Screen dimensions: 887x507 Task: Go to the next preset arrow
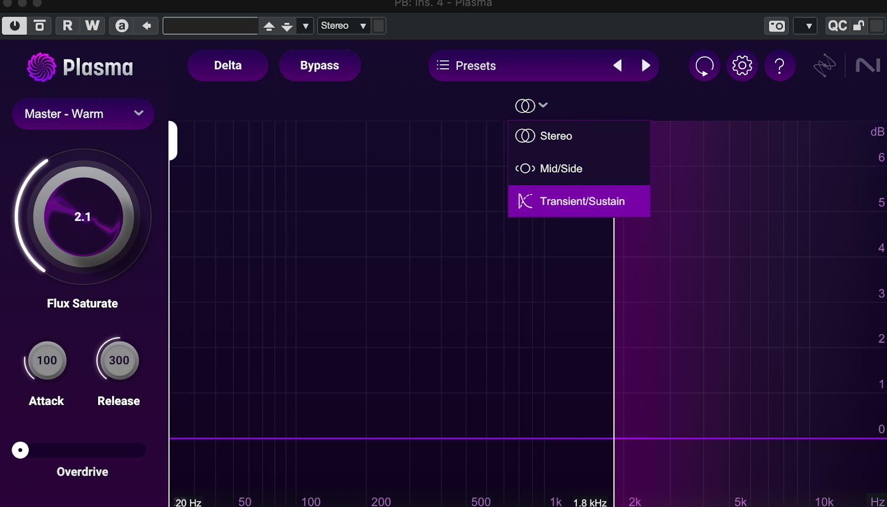(x=646, y=66)
